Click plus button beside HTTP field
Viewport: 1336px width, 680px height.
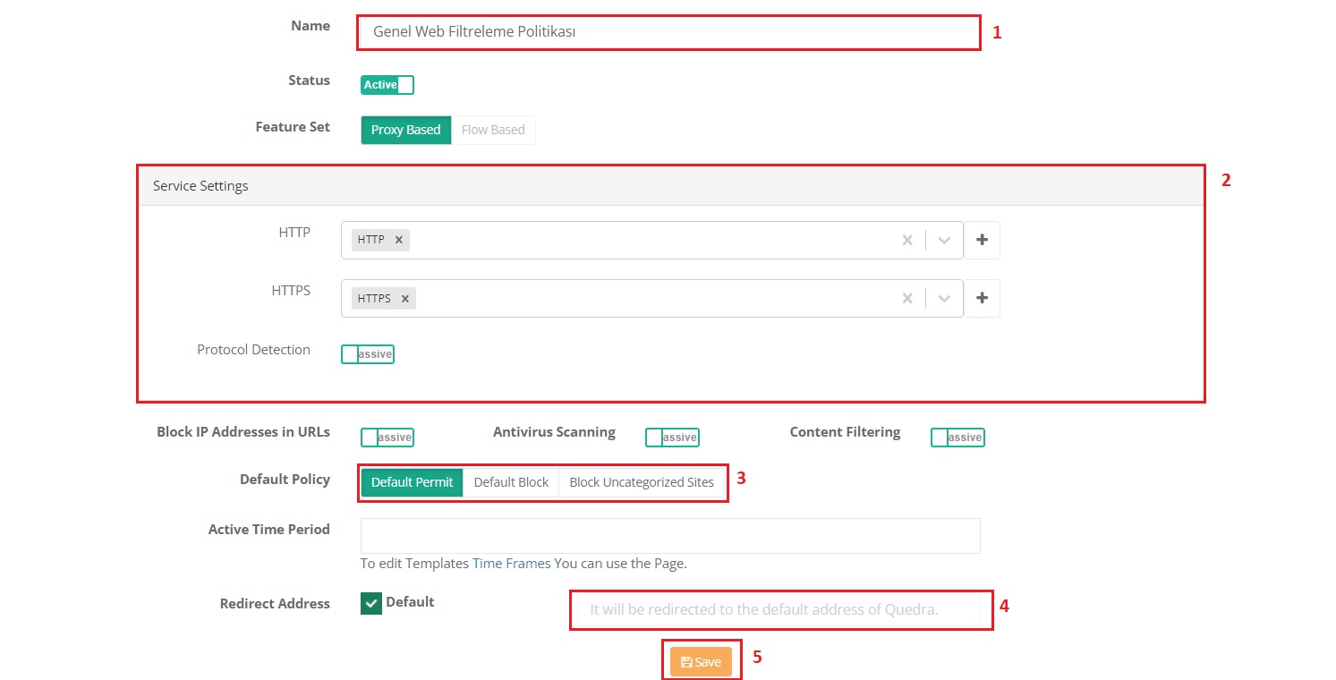pos(982,240)
